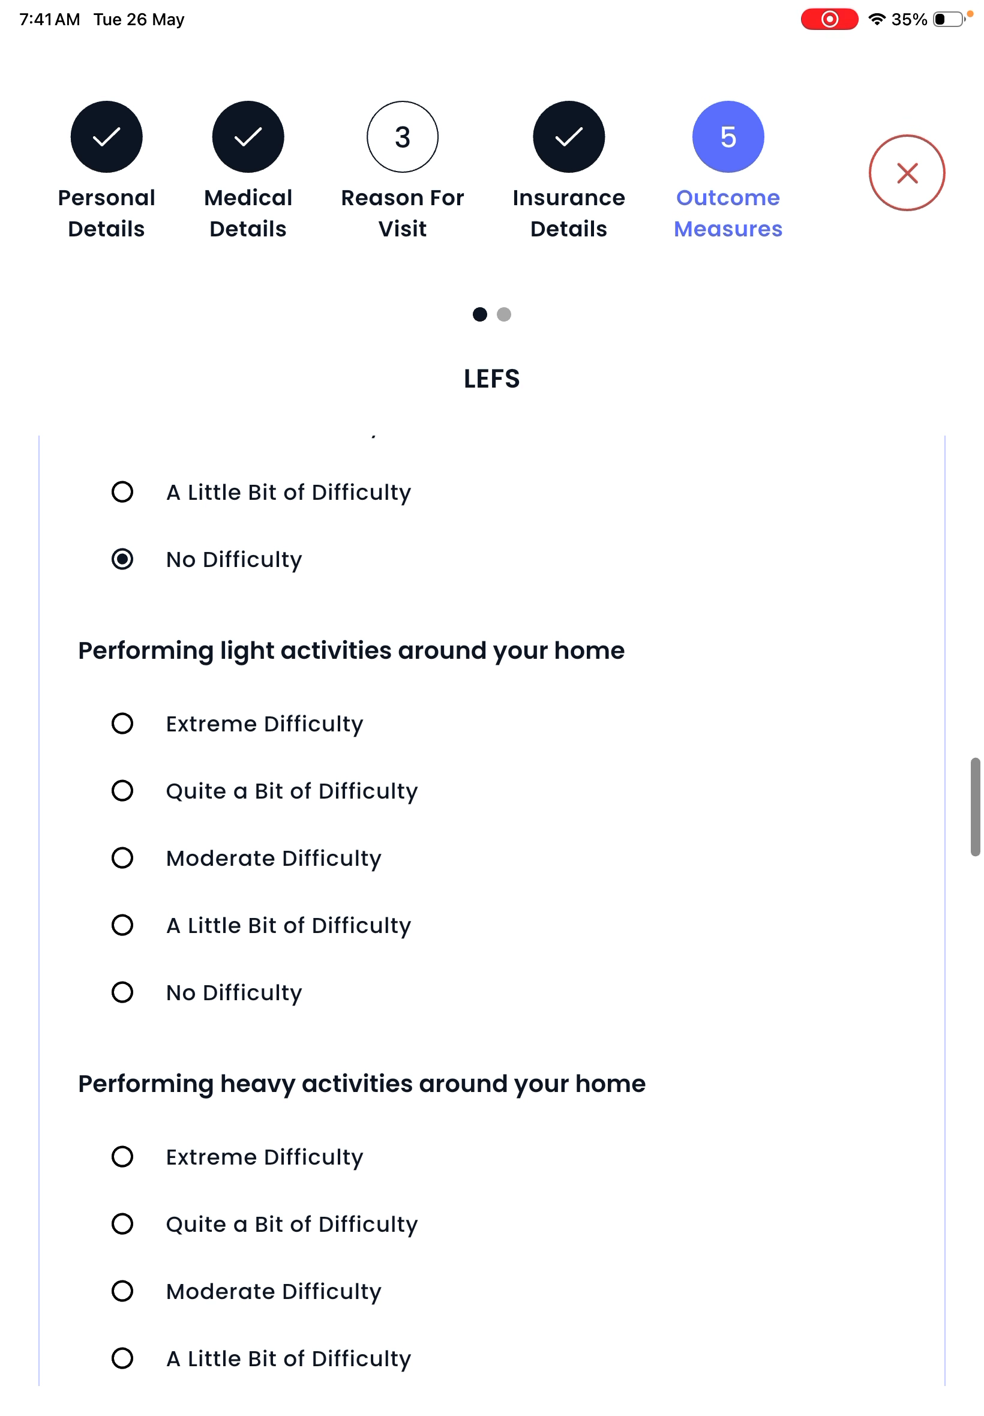This screenshot has height=1416, width=984.
Task: Open the Medical Details step checkmark
Action: click(248, 137)
